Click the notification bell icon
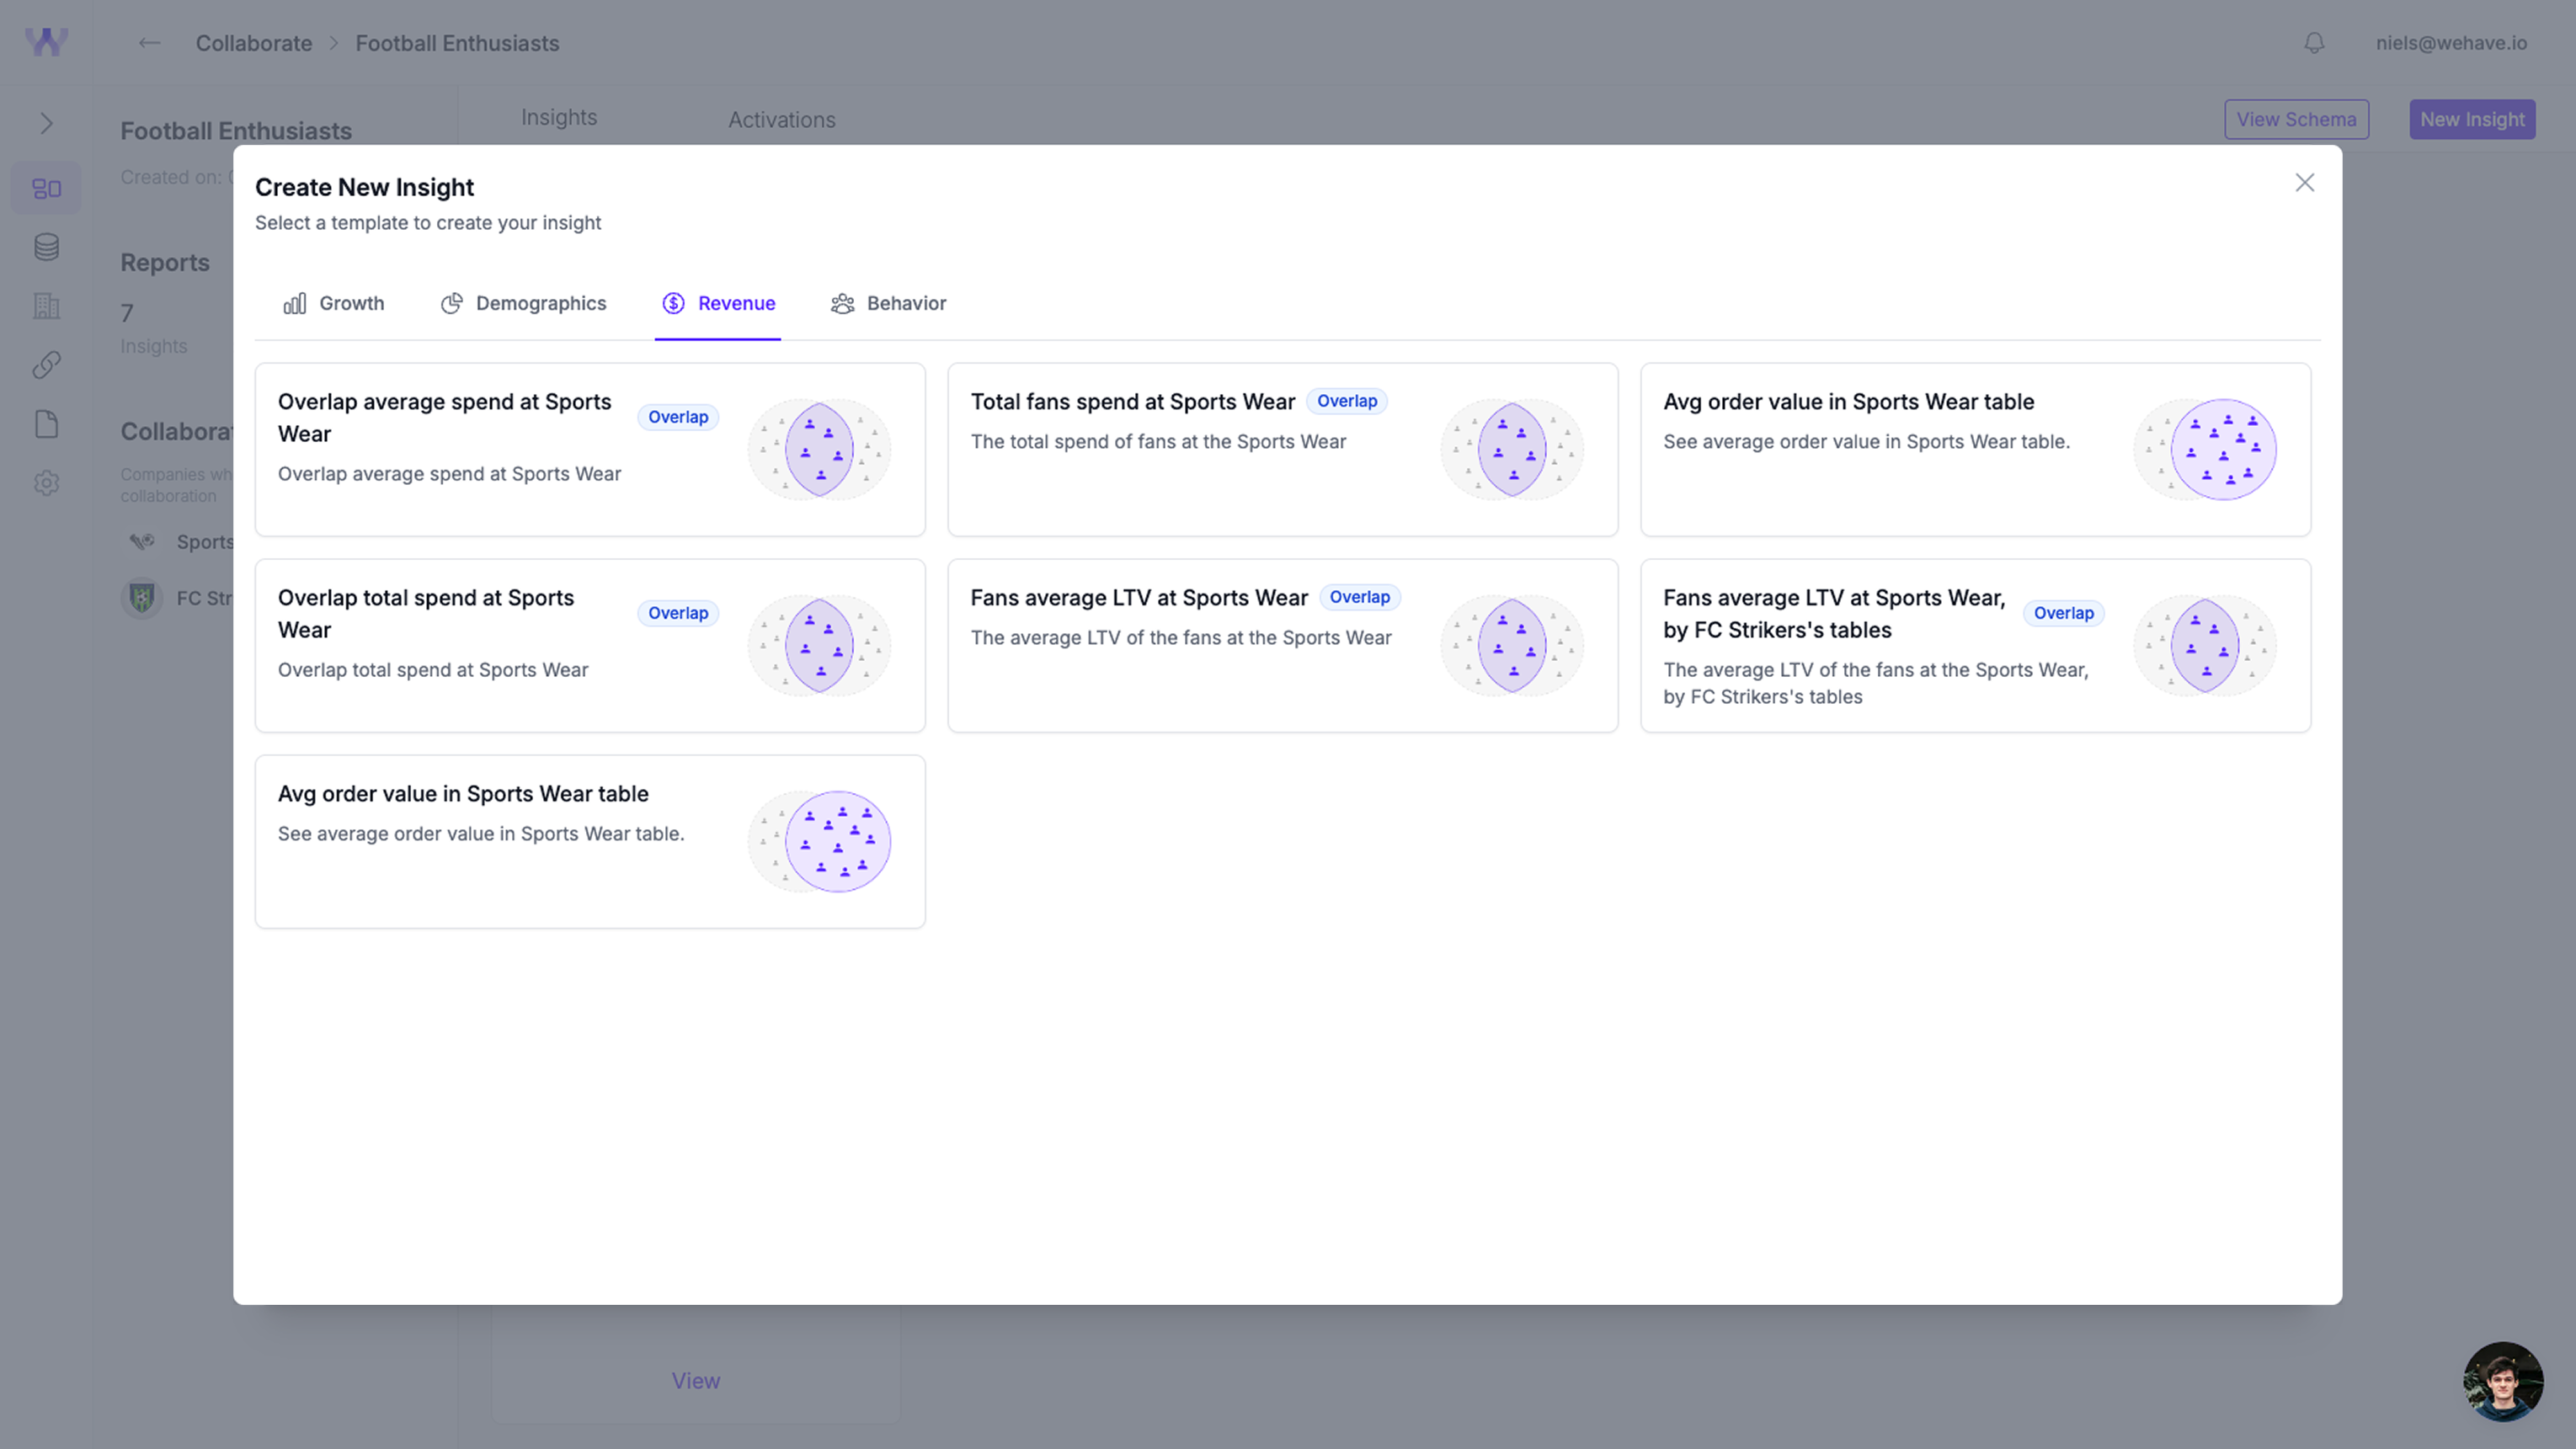Screen dimensions: 2576x1449 point(2313,43)
